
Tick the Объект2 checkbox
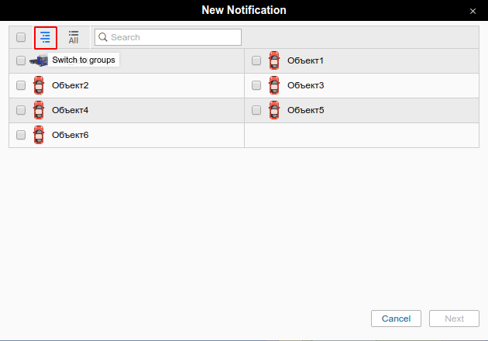[21, 85]
